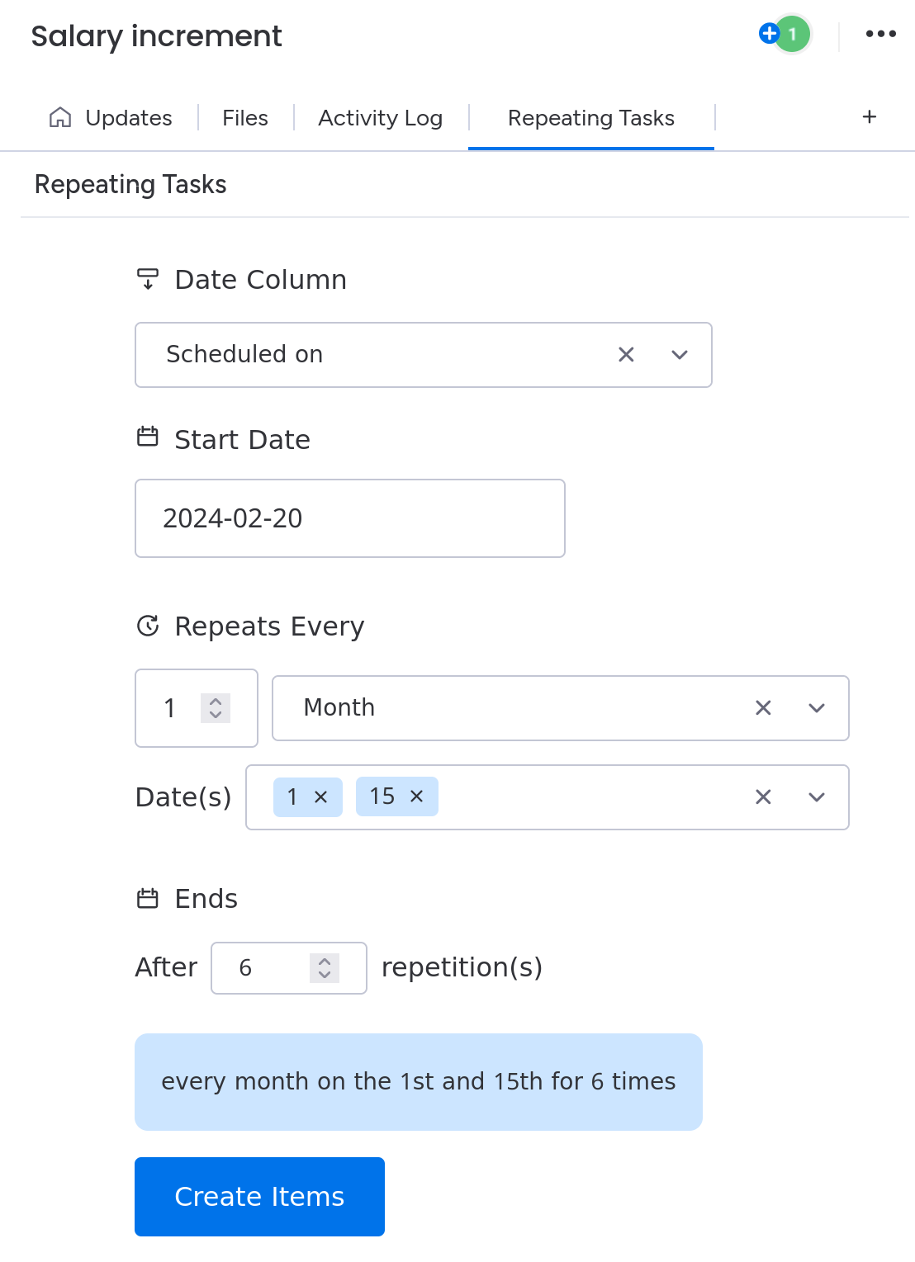Click the Salary increment item title

tap(157, 36)
